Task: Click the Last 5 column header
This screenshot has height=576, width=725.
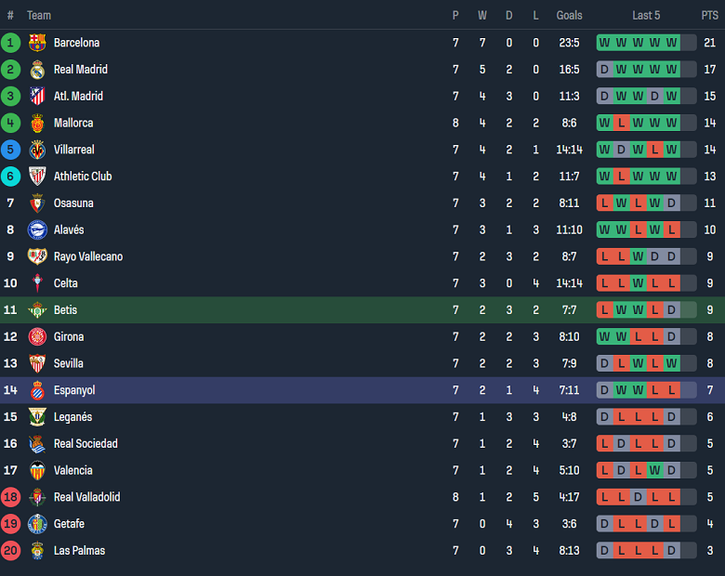Action: [646, 15]
